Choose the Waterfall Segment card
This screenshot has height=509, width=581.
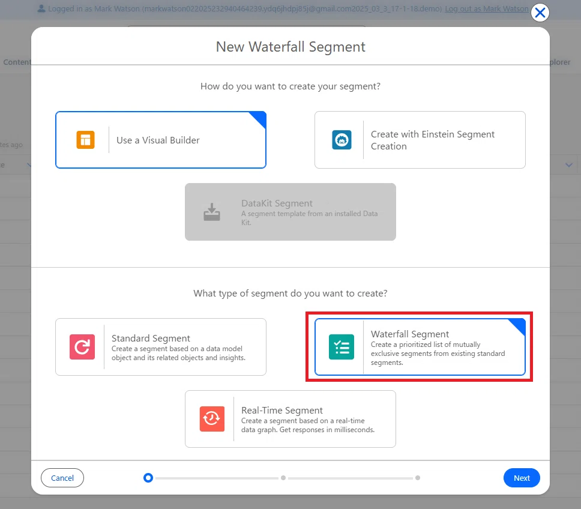[x=420, y=347]
